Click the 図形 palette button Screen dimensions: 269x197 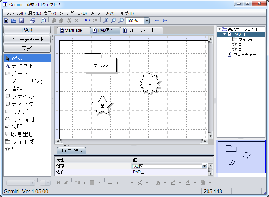[27, 49]
